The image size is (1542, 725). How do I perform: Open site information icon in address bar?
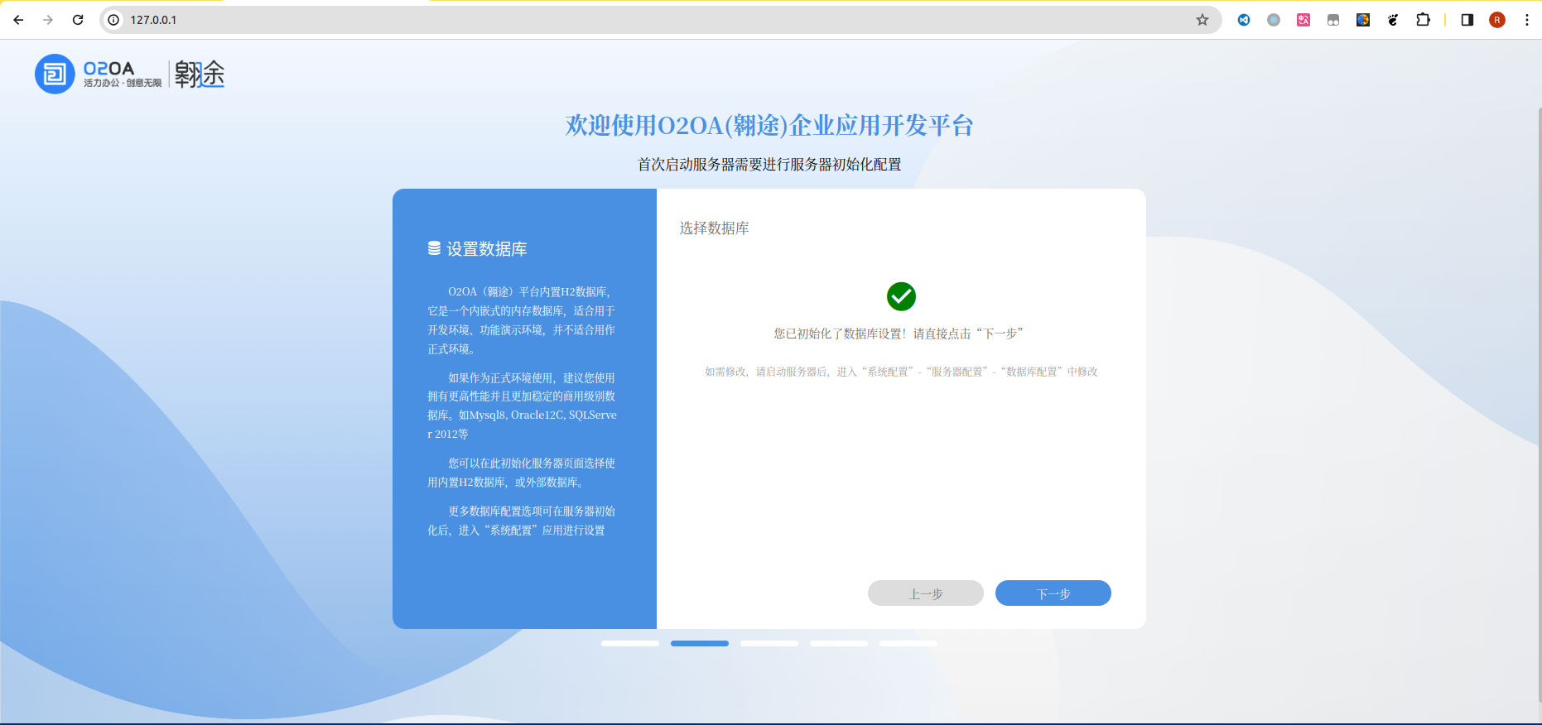coord(114,20)
